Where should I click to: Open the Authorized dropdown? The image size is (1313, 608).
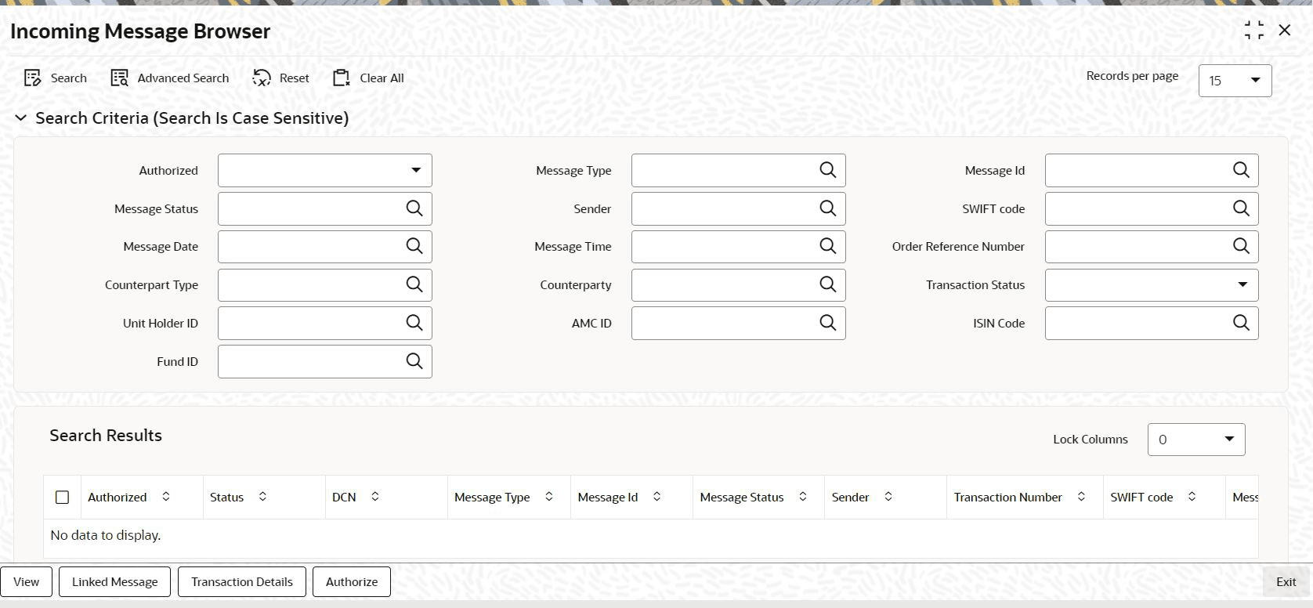click(x=325, y=170)
